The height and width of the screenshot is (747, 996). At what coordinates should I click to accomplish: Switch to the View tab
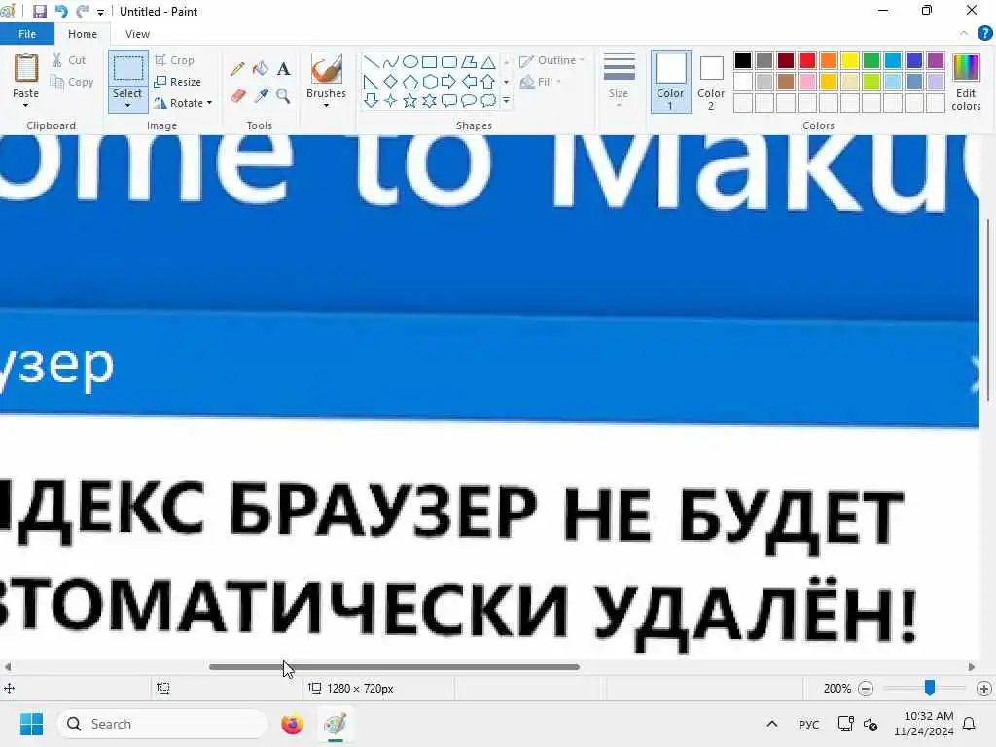(x=137, y=34)
